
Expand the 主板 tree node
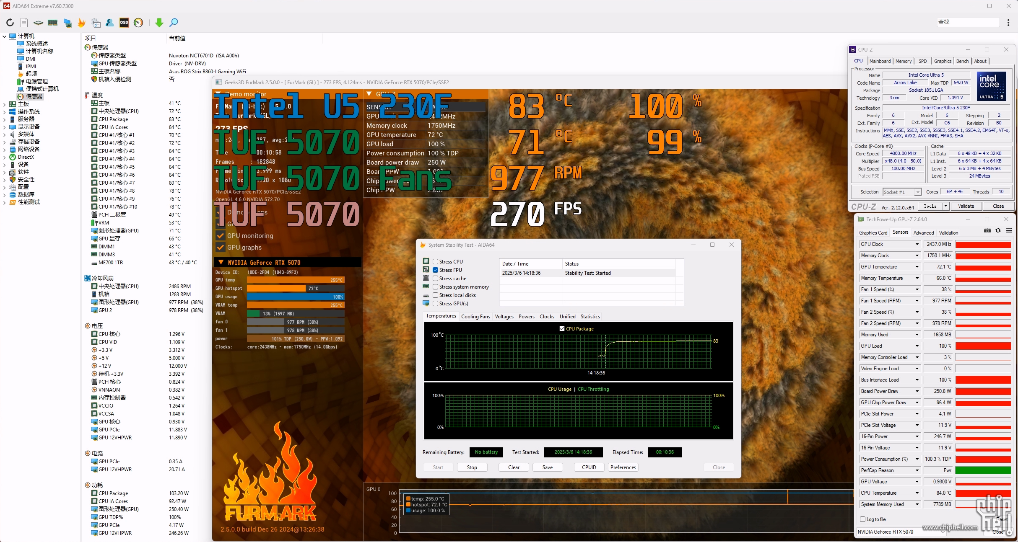pyautogui.click(x=4, y=104)
